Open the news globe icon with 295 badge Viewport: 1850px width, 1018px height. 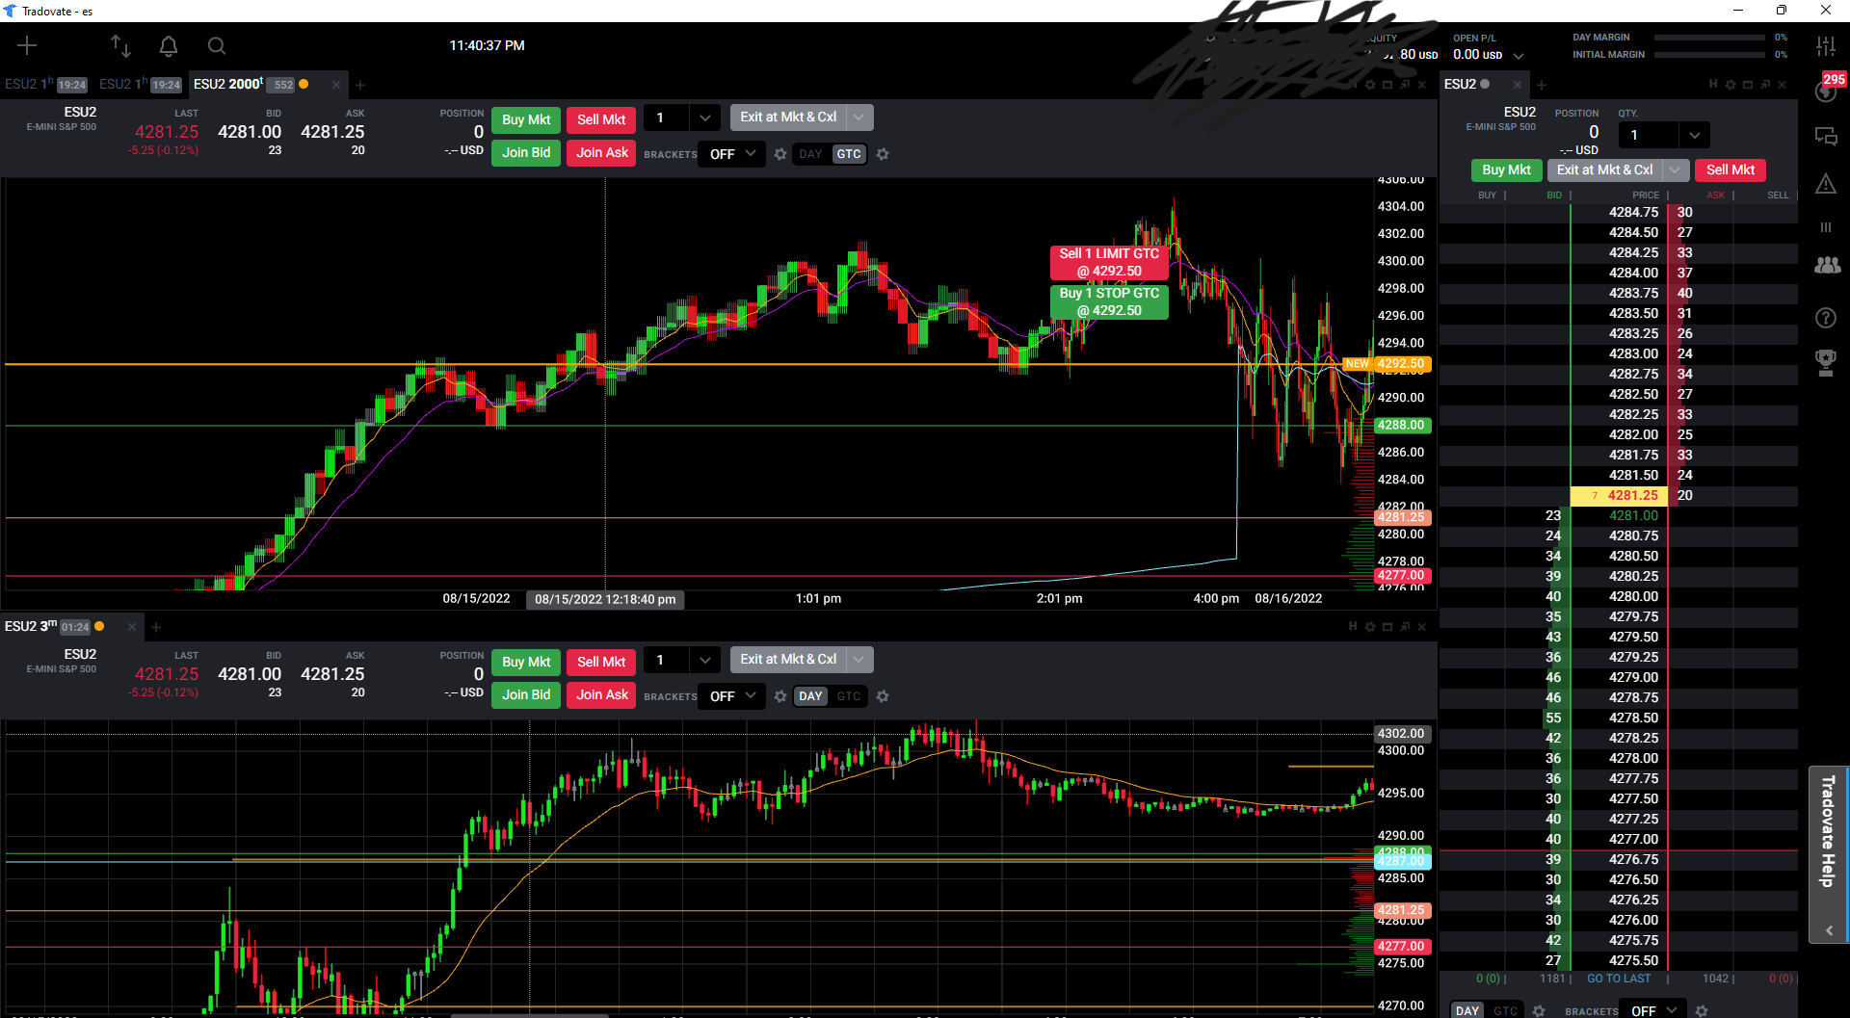[x=1825, y=91]
